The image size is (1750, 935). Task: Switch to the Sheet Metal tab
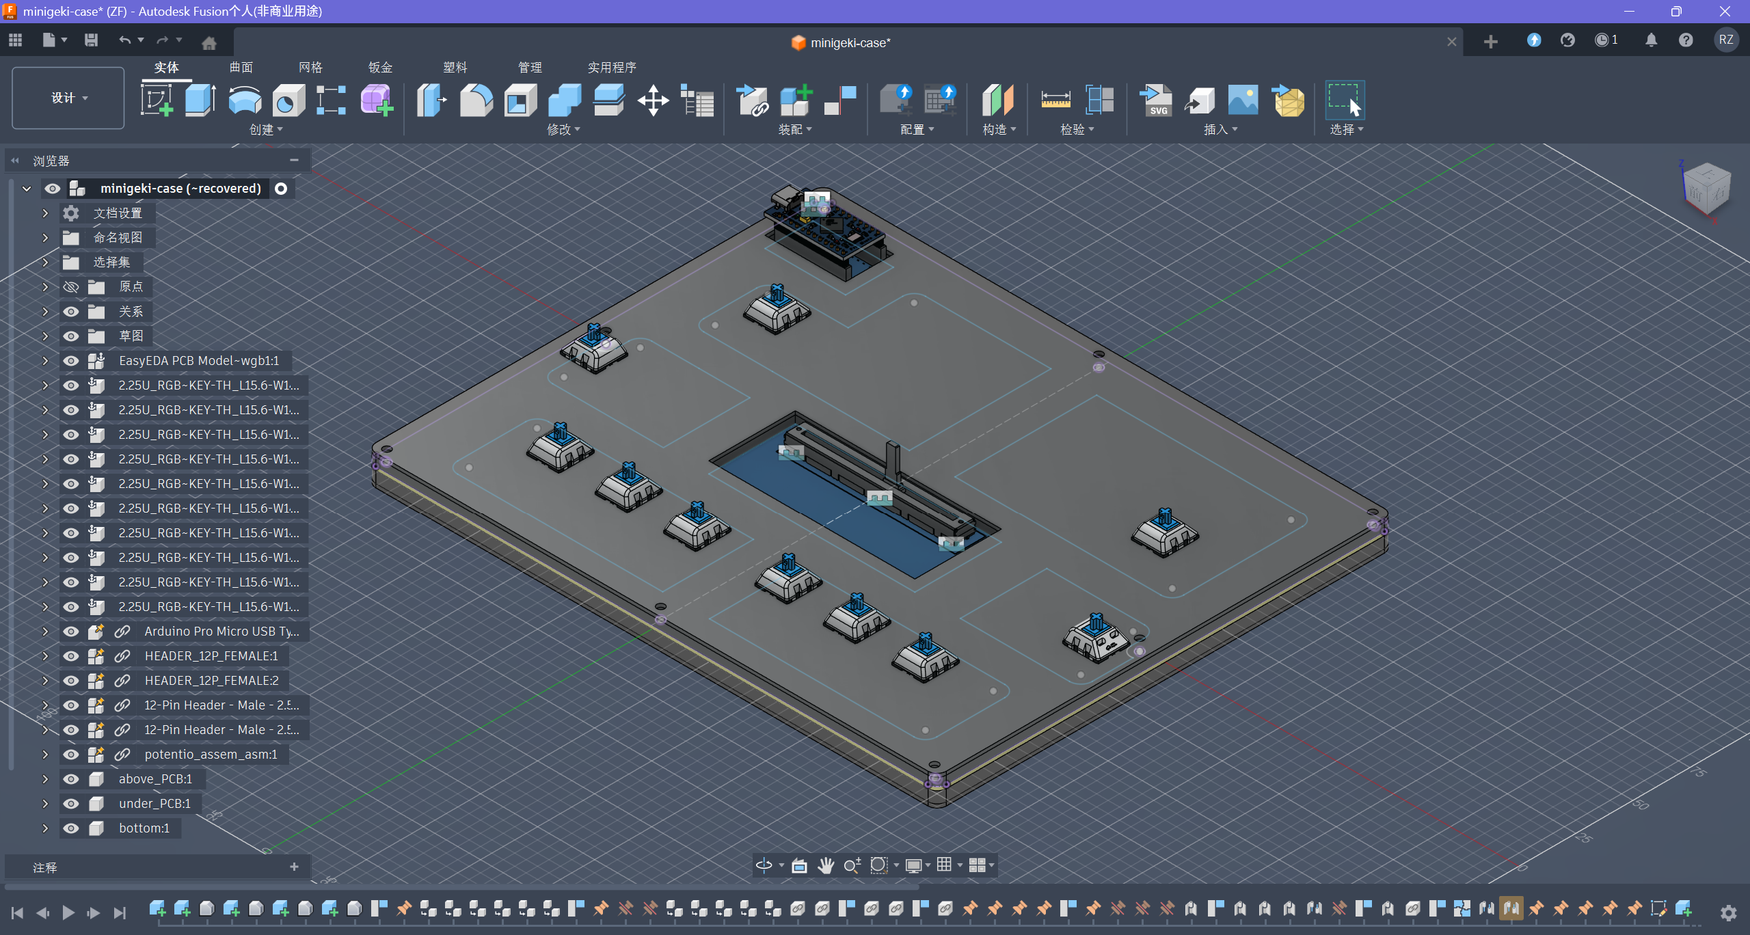pyautogui.click(x=380, y=67)
